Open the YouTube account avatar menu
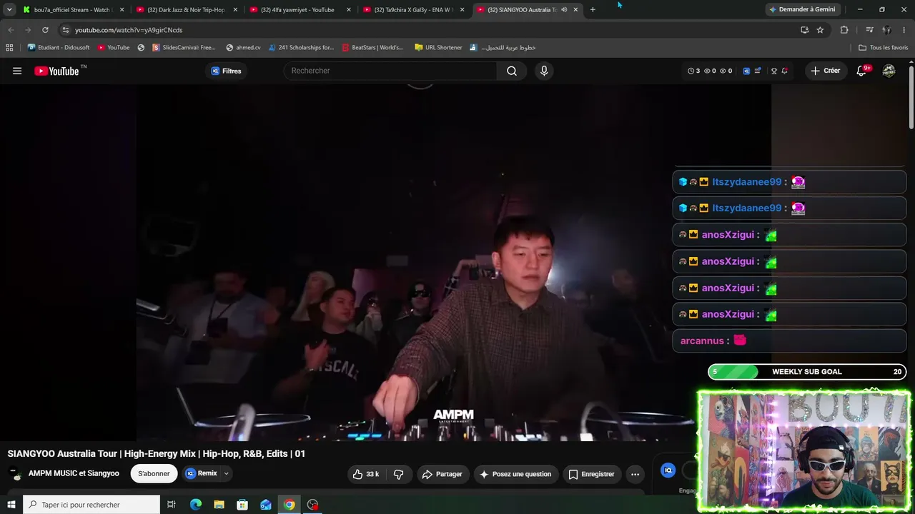Screen dimensions: 915x514 889,71
